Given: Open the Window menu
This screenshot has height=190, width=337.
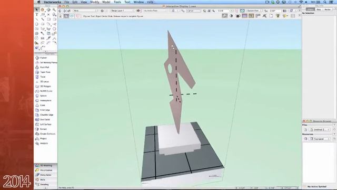Looking at the screenshot, I should [138, 2].
